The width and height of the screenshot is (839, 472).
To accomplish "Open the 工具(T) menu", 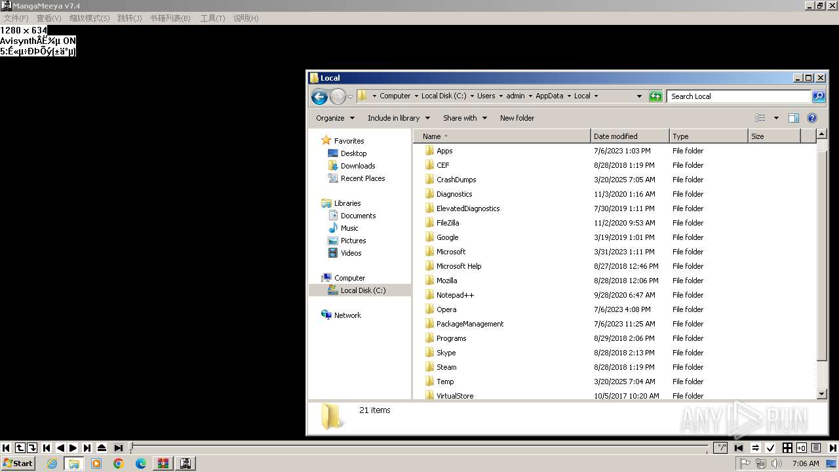I will [x=212, y=18].
